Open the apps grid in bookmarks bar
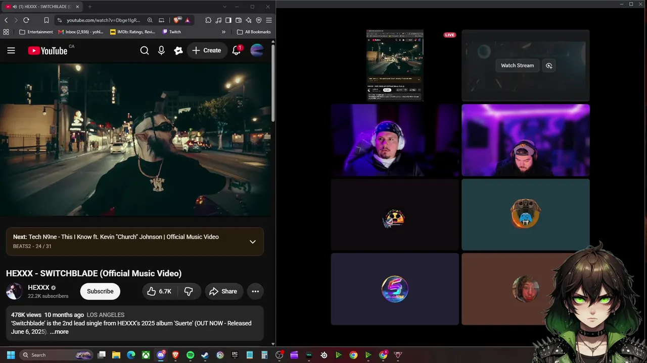This screenshot has height=363, width=647. (6, 32)
